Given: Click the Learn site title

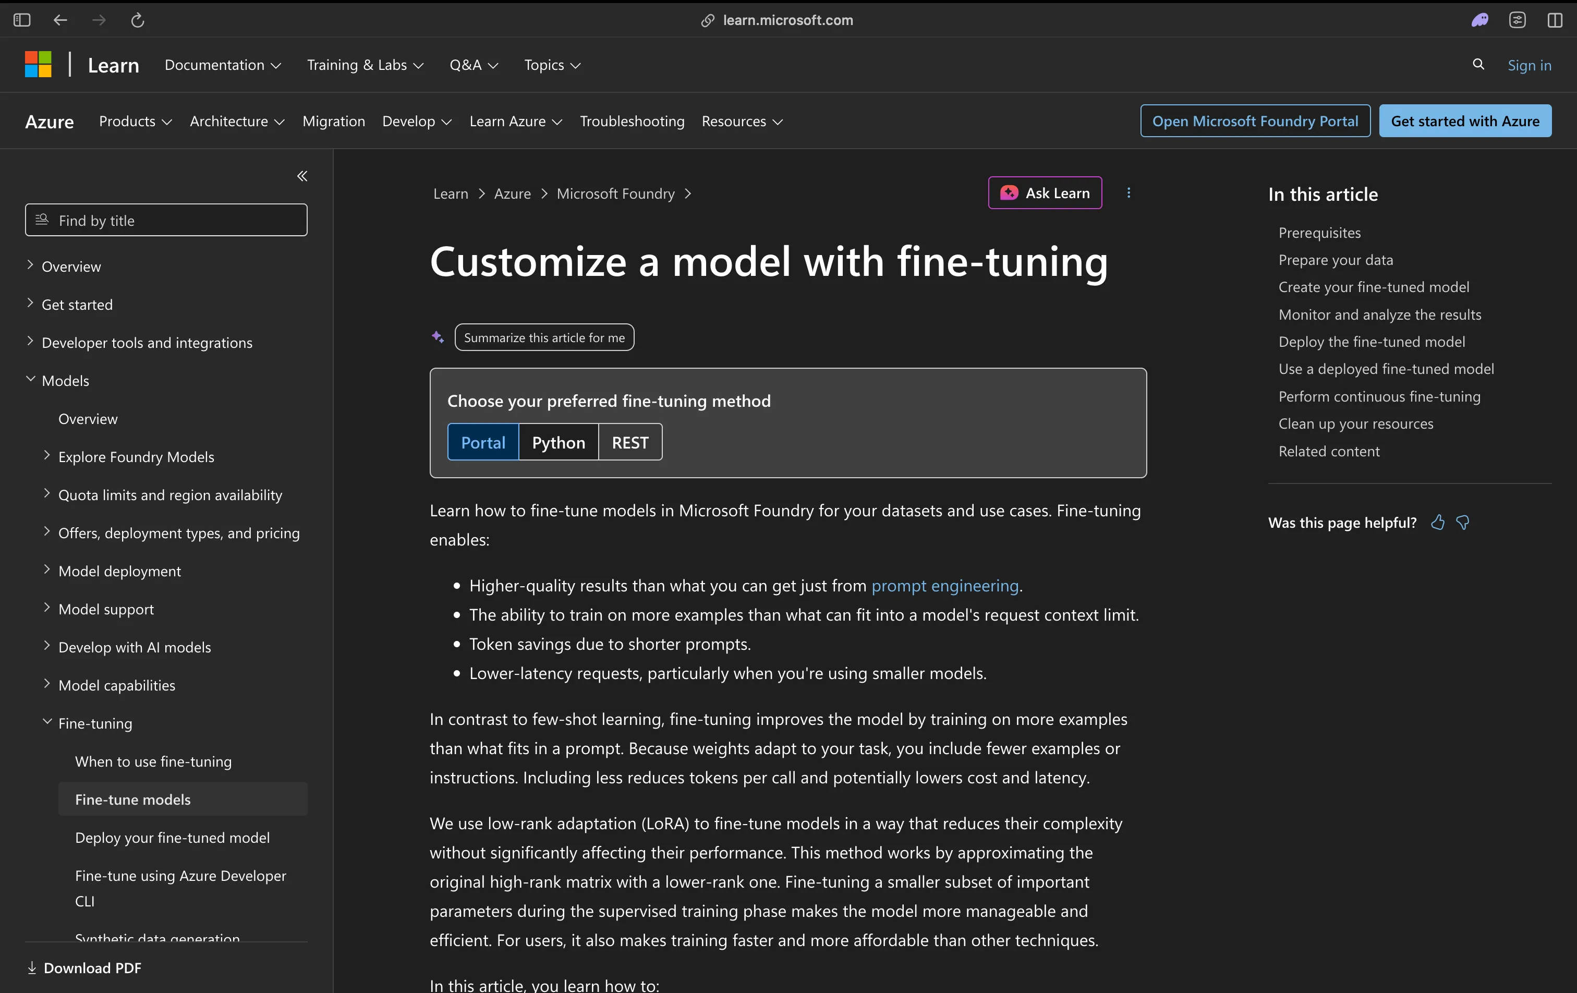Looking at the screenshot, I should pyautogui.click(x=113, y=65).
